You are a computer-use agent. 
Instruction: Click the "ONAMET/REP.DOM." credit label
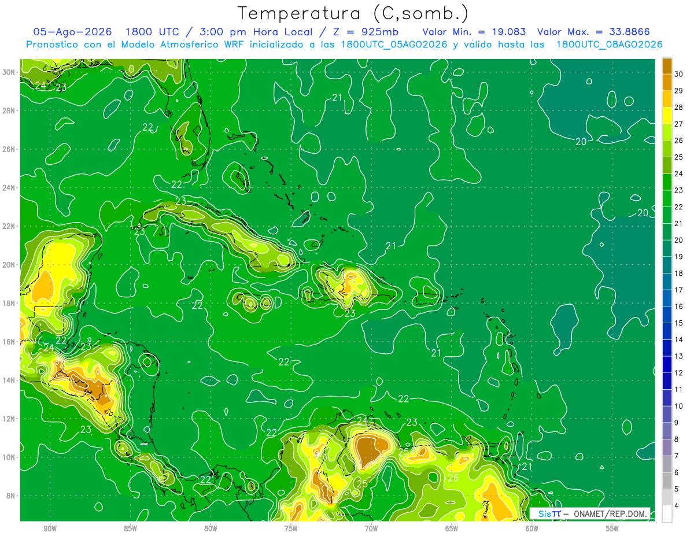(611, 513)
